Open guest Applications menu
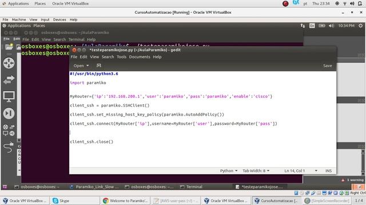 [19, 26]
